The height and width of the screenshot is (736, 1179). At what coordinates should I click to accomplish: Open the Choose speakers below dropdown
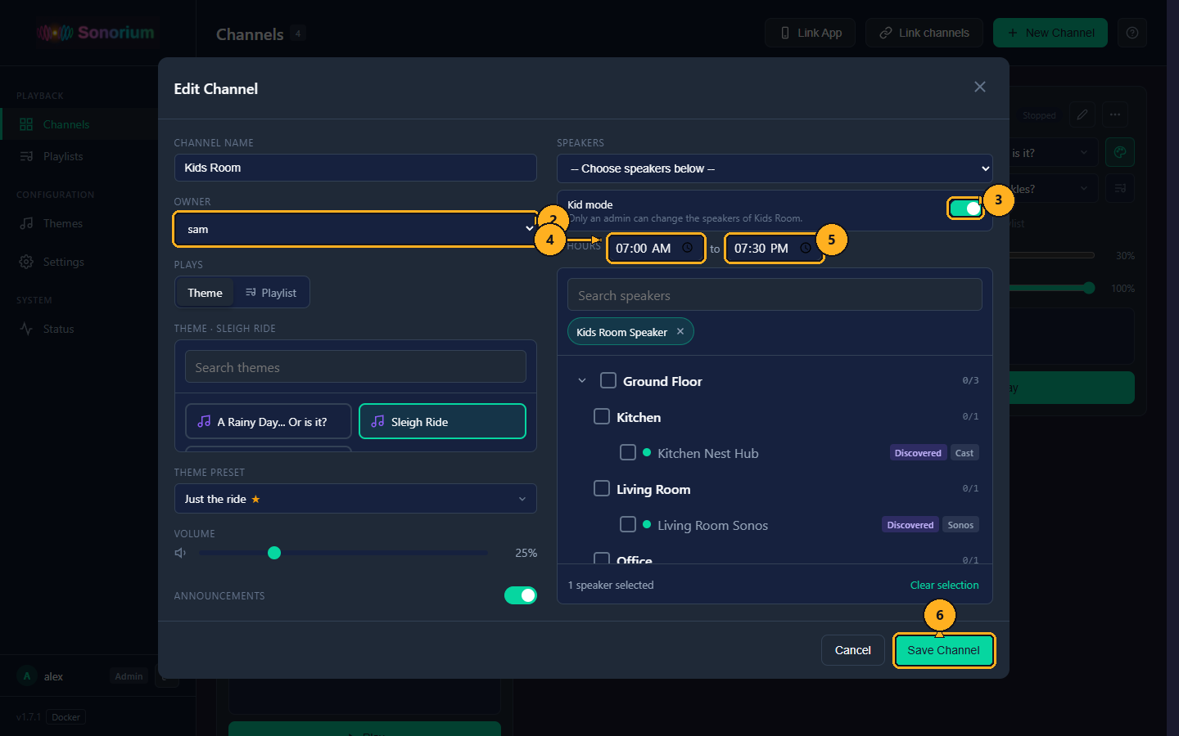pyautogui.click(x=775, y=168)
